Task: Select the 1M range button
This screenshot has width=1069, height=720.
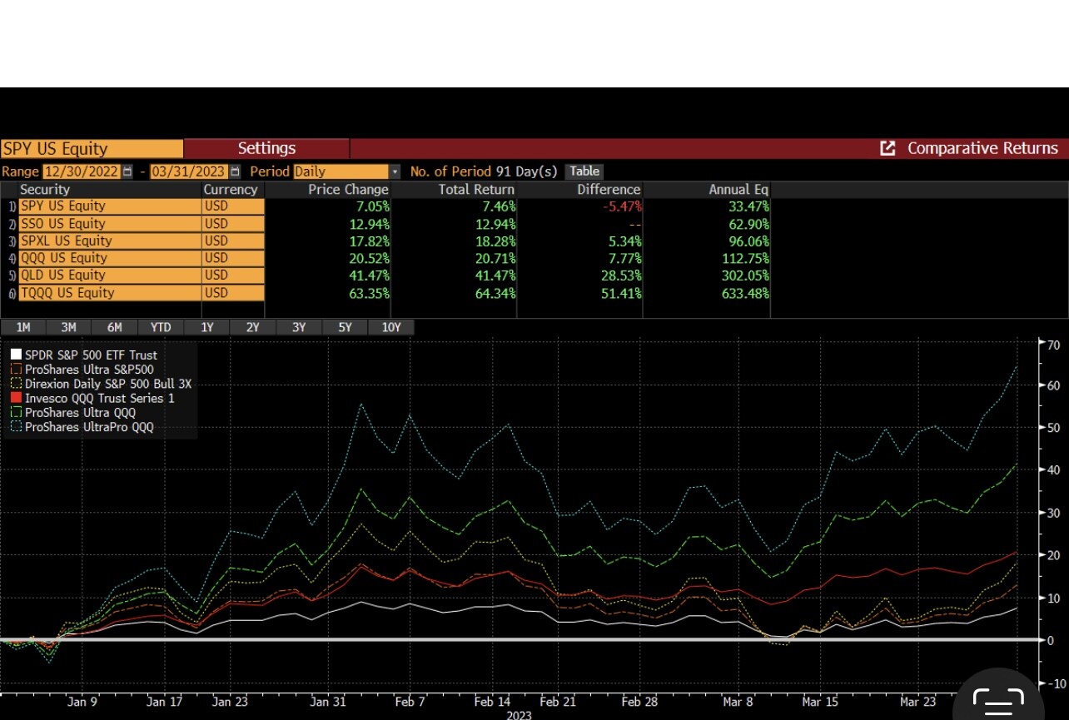Action: point(23,327)
